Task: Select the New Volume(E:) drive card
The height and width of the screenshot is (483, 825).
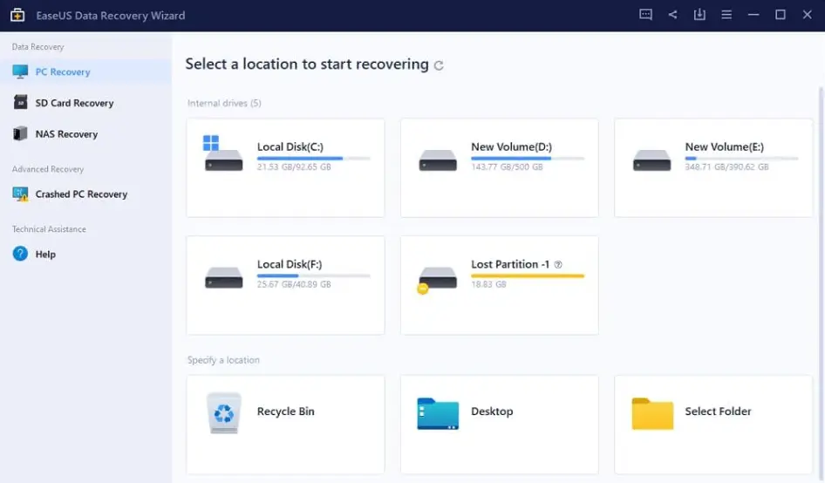Action: pyautogui.click(x=713, y=167)
